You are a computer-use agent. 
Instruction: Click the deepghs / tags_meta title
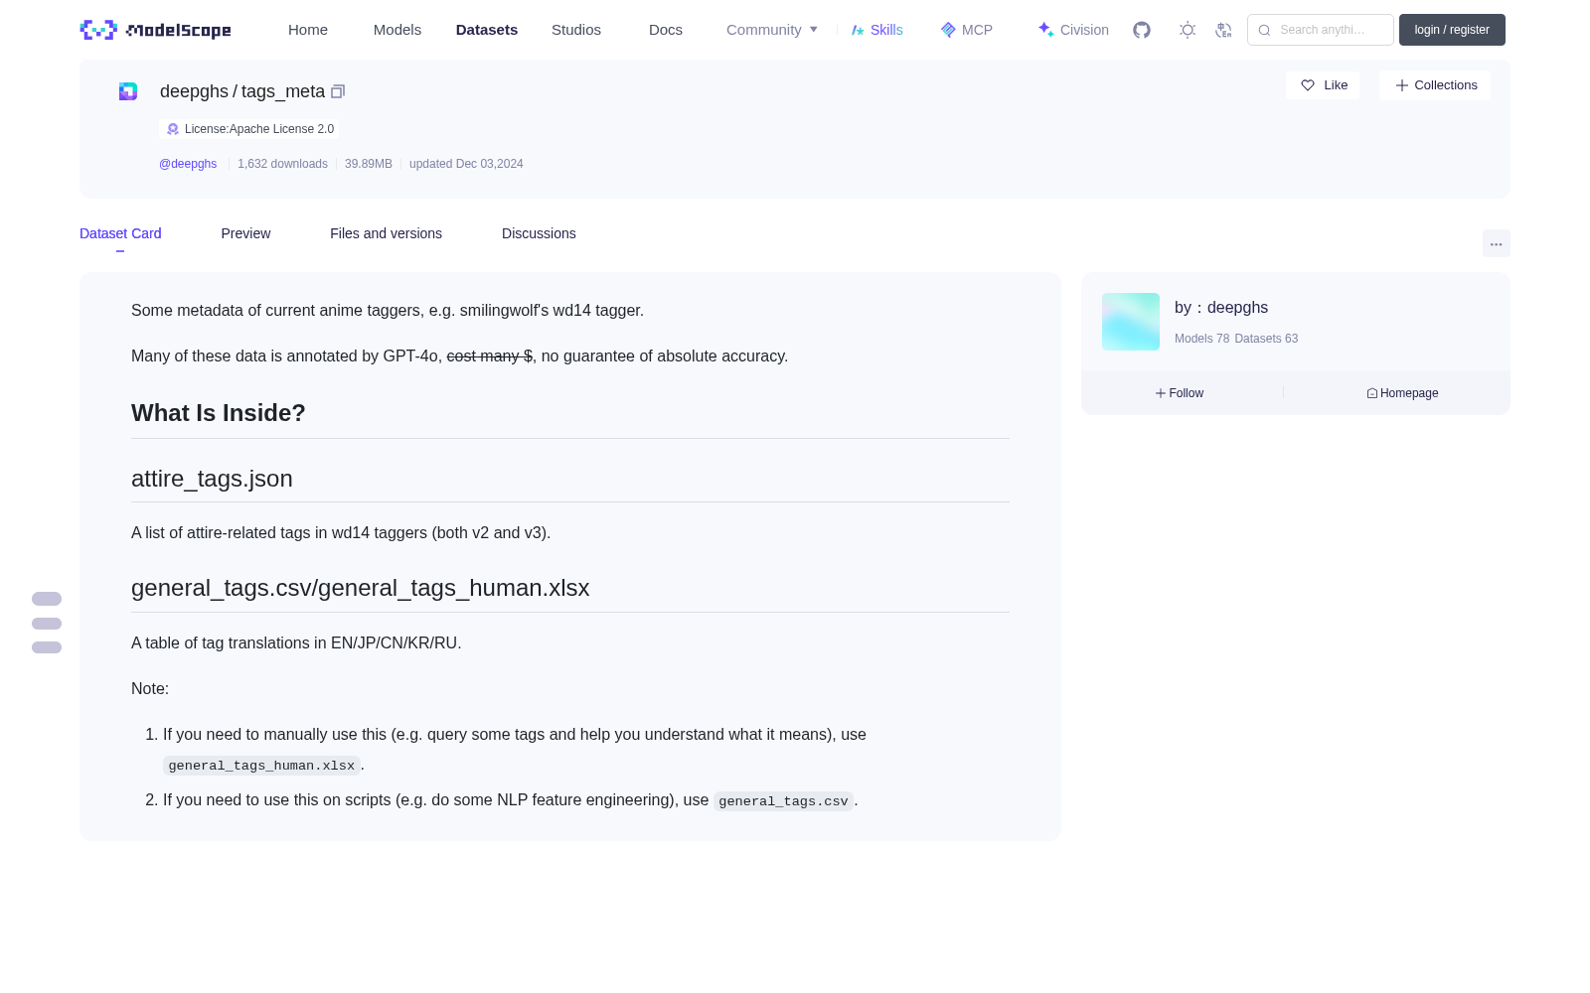coord(242,91)
